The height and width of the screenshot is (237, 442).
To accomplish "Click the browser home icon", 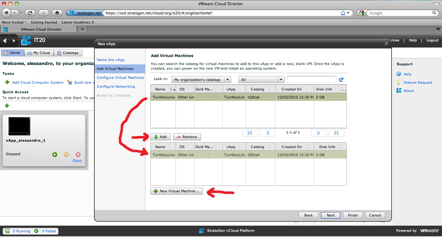I will [x=57, y=13].
